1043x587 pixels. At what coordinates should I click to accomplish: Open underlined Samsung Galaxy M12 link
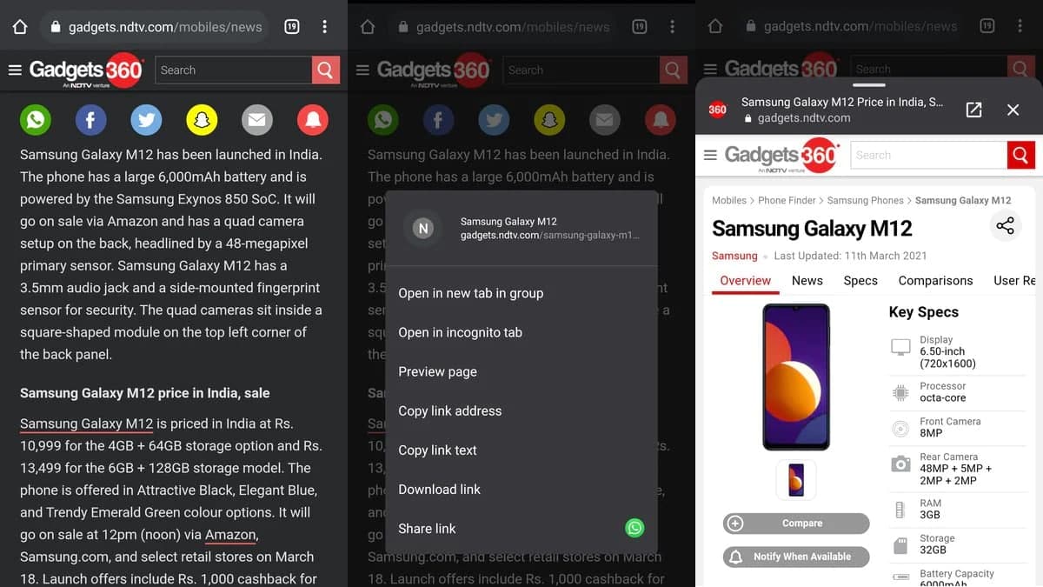tap(86, 424)
